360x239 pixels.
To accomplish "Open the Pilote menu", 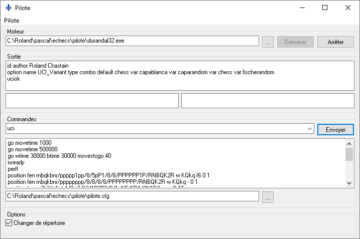I will (12, 21).
